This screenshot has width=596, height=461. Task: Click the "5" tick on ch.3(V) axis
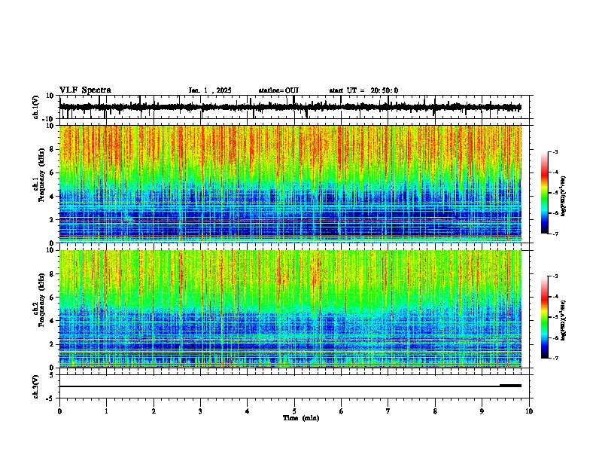[52, 375]
